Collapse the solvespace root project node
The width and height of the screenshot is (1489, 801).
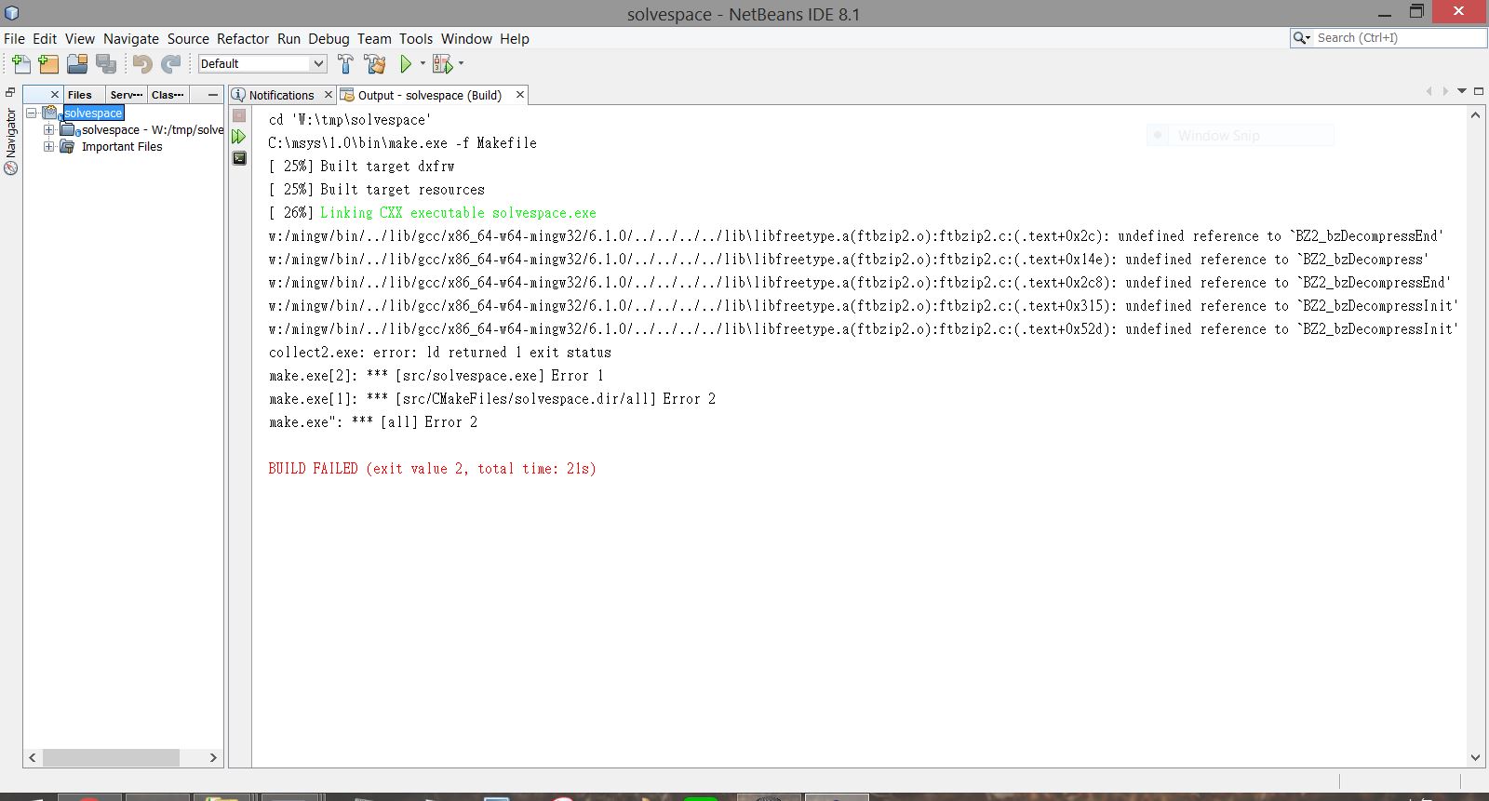pos(32,113)
